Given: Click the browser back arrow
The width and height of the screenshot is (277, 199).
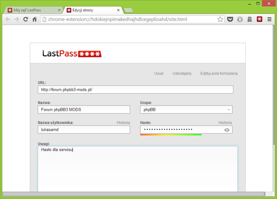Looking at the screenshot, I should [x=8, y=19].
